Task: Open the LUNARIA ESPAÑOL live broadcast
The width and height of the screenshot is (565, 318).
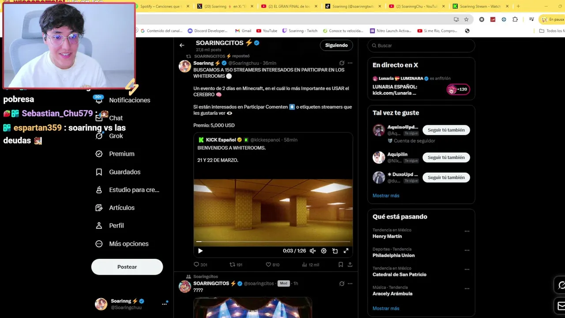Action: click(x=395, y=90)
